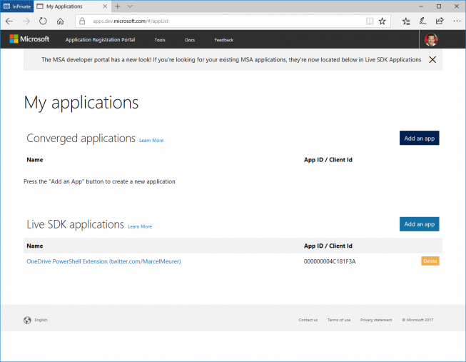This screenshot has width=466, height=362.
Task: Refresh the page with the reload icon
Action: 43,21
